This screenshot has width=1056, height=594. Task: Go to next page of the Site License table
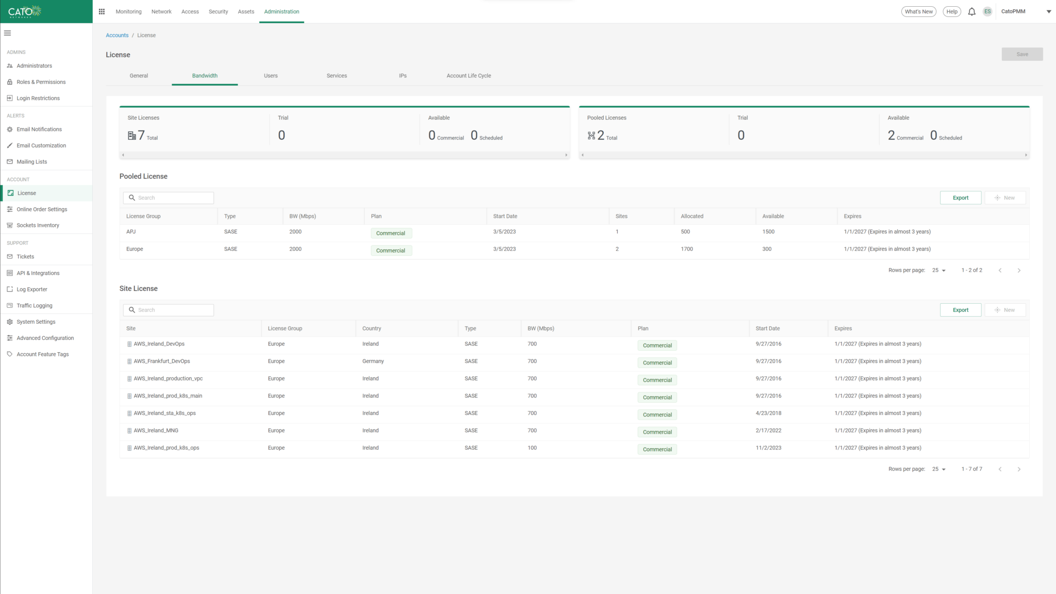(x=1019, y=469)
